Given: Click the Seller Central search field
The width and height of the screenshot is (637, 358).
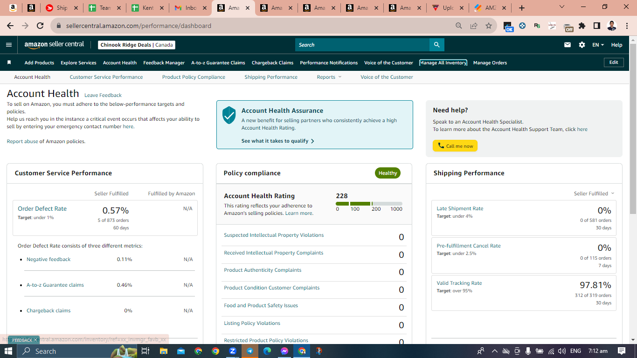Looking at the screenshot, I should click(x=362, y=45).
